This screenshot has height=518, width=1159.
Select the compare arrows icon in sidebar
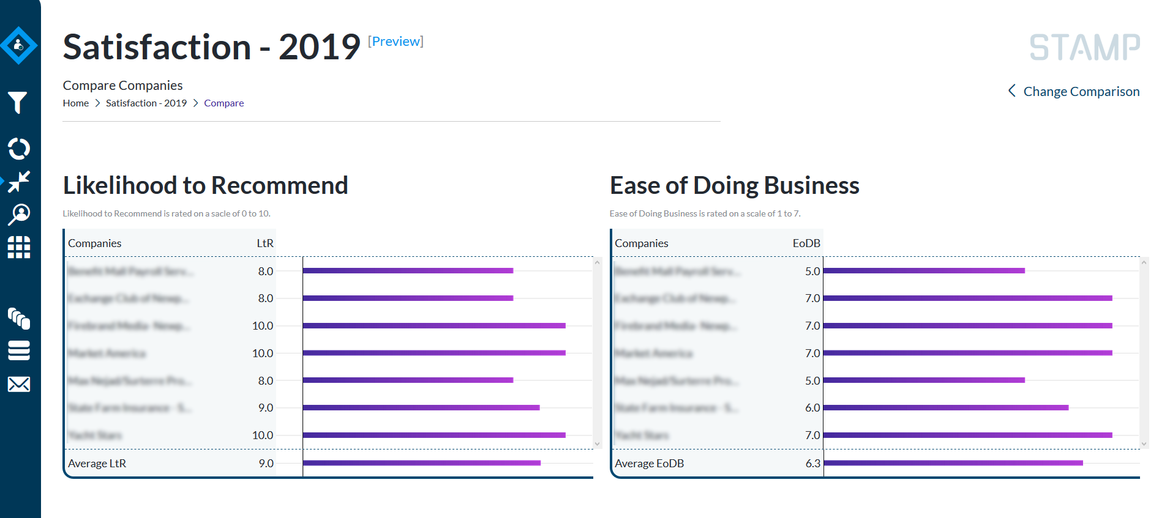pyautogui.click(x=19, y=182)
